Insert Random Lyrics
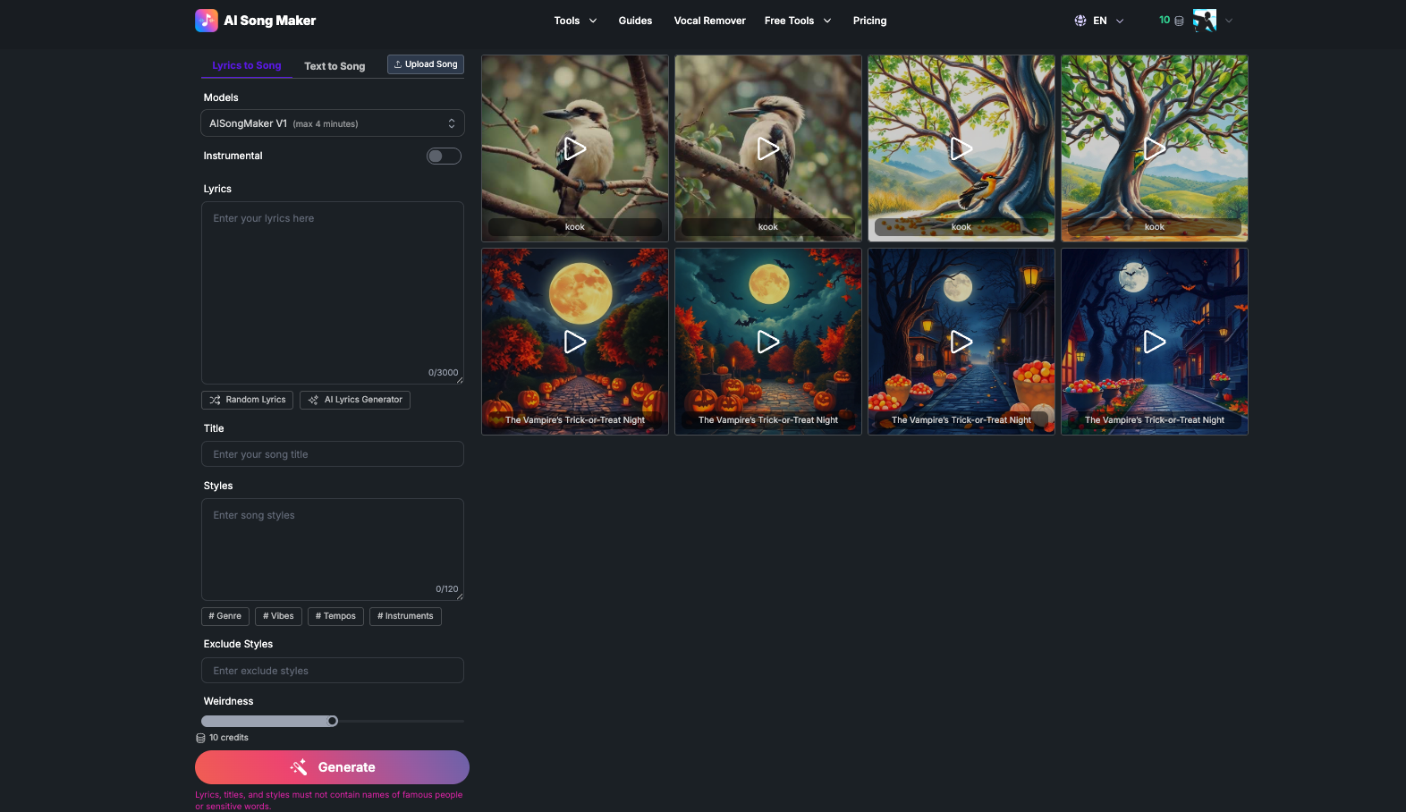Viewport: 1406px width, 812px height. pos(248,400)
